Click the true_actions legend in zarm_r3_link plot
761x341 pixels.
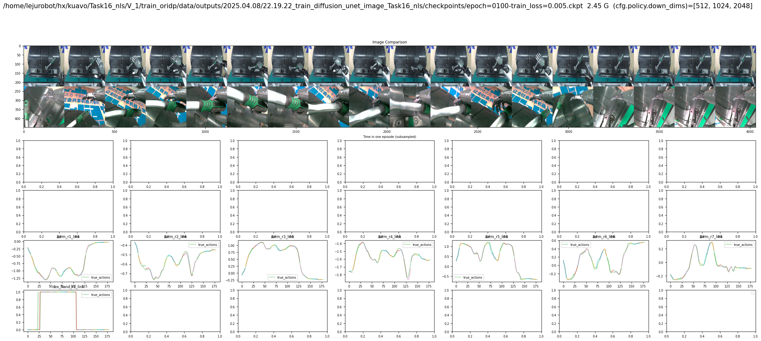click(x=282, y=277)
